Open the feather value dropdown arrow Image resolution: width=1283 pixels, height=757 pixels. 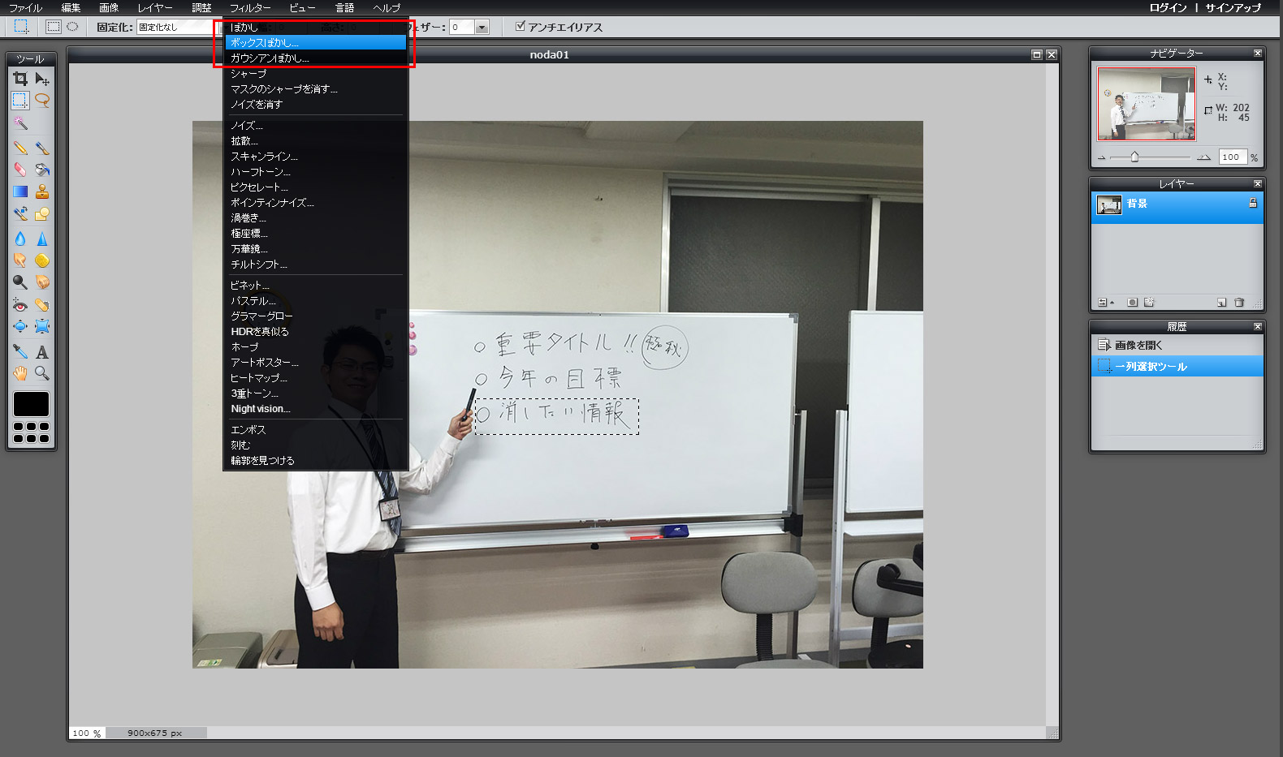click(x=482, y=28)
